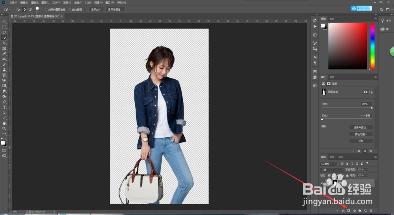Viewport: 394px width, 215px height.
Task: Click create new layer icon
Action: (365, 211)
